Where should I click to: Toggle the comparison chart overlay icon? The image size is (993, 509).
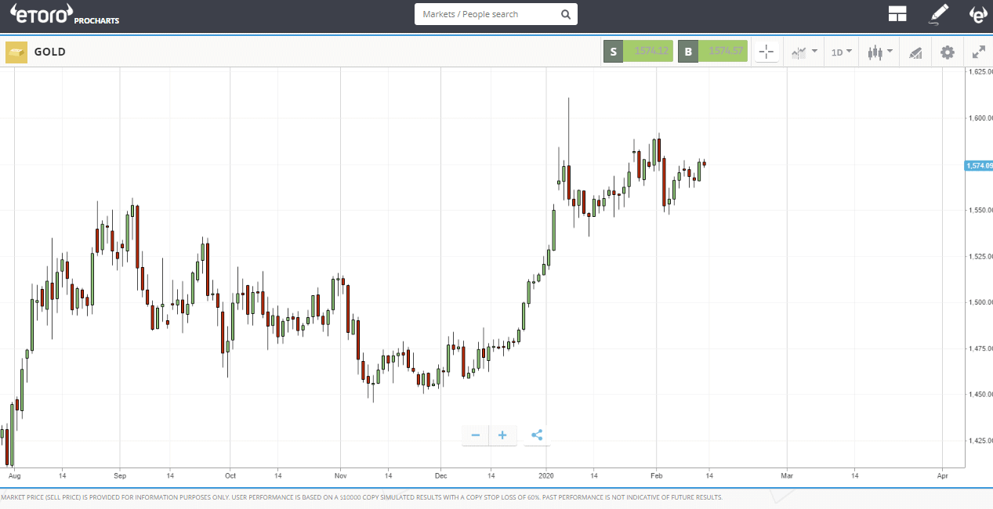pyautogui.click(x=800, y=52)
